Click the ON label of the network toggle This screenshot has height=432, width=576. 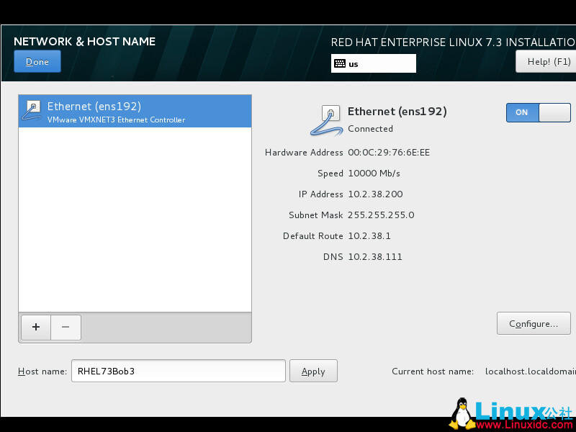522,112
